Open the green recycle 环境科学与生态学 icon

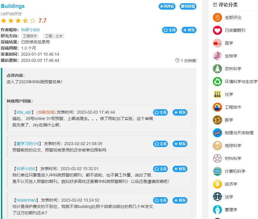click(x=217, y=82)
